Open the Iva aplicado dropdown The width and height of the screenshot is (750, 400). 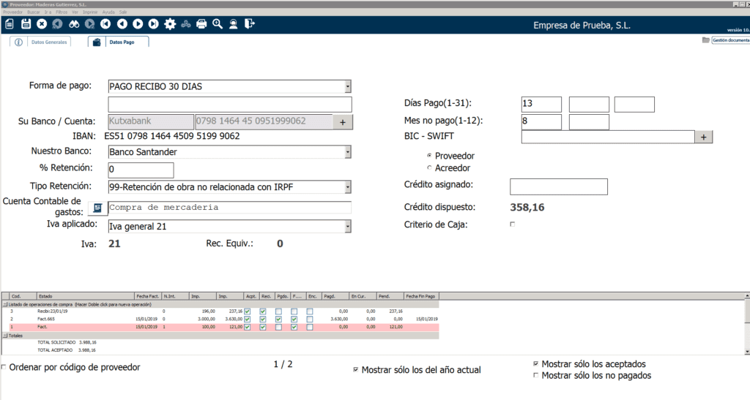[x=347, y=227]
